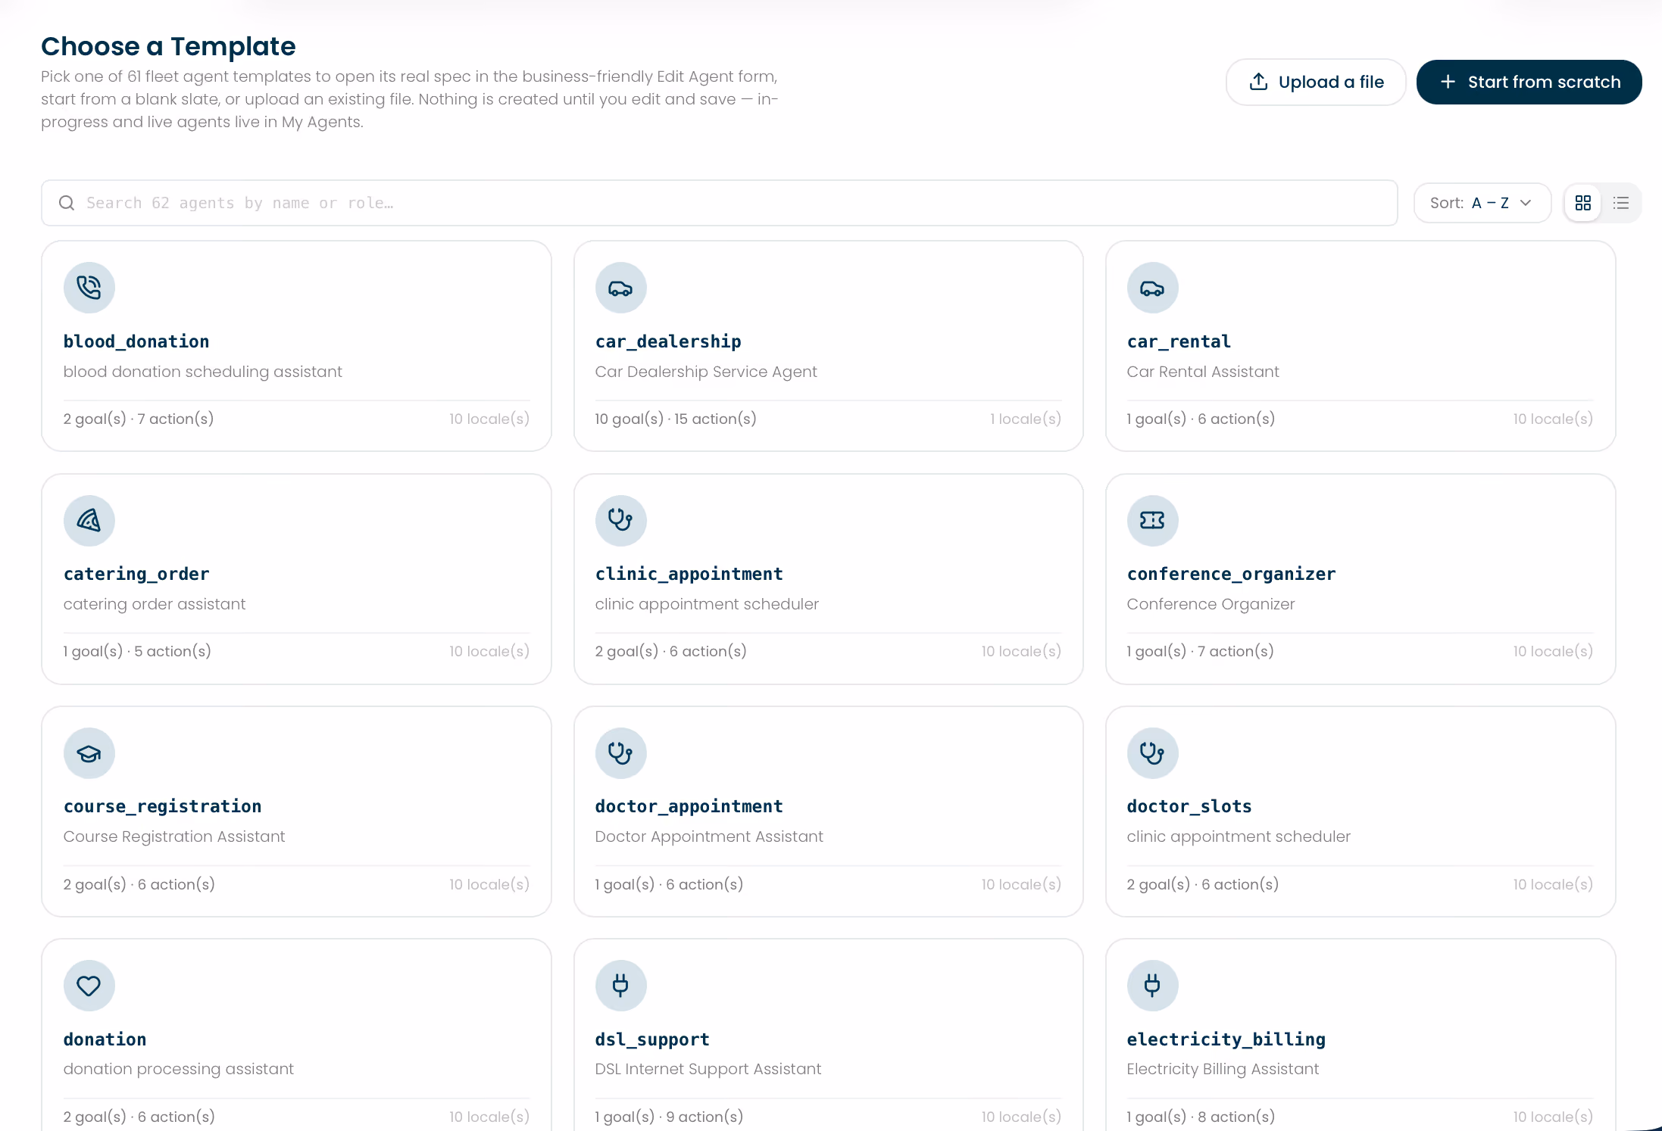Select the donation template name

105,1039
